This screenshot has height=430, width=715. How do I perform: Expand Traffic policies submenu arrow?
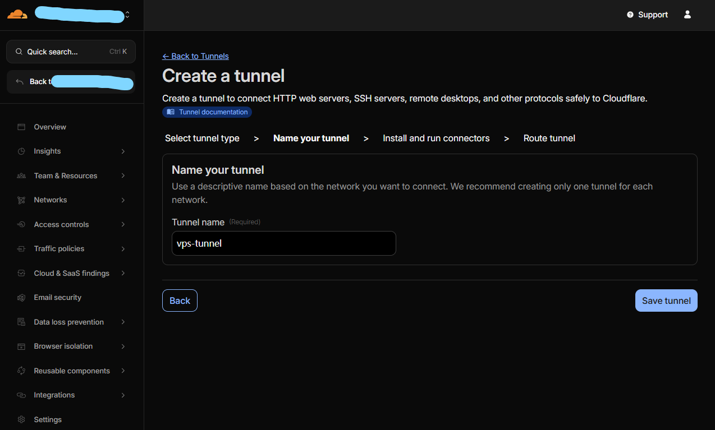pyautogui.click(x=123, y=249)
